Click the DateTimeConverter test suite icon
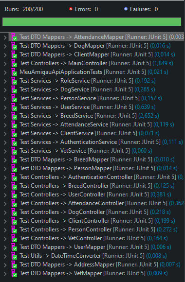 (14, 256)
